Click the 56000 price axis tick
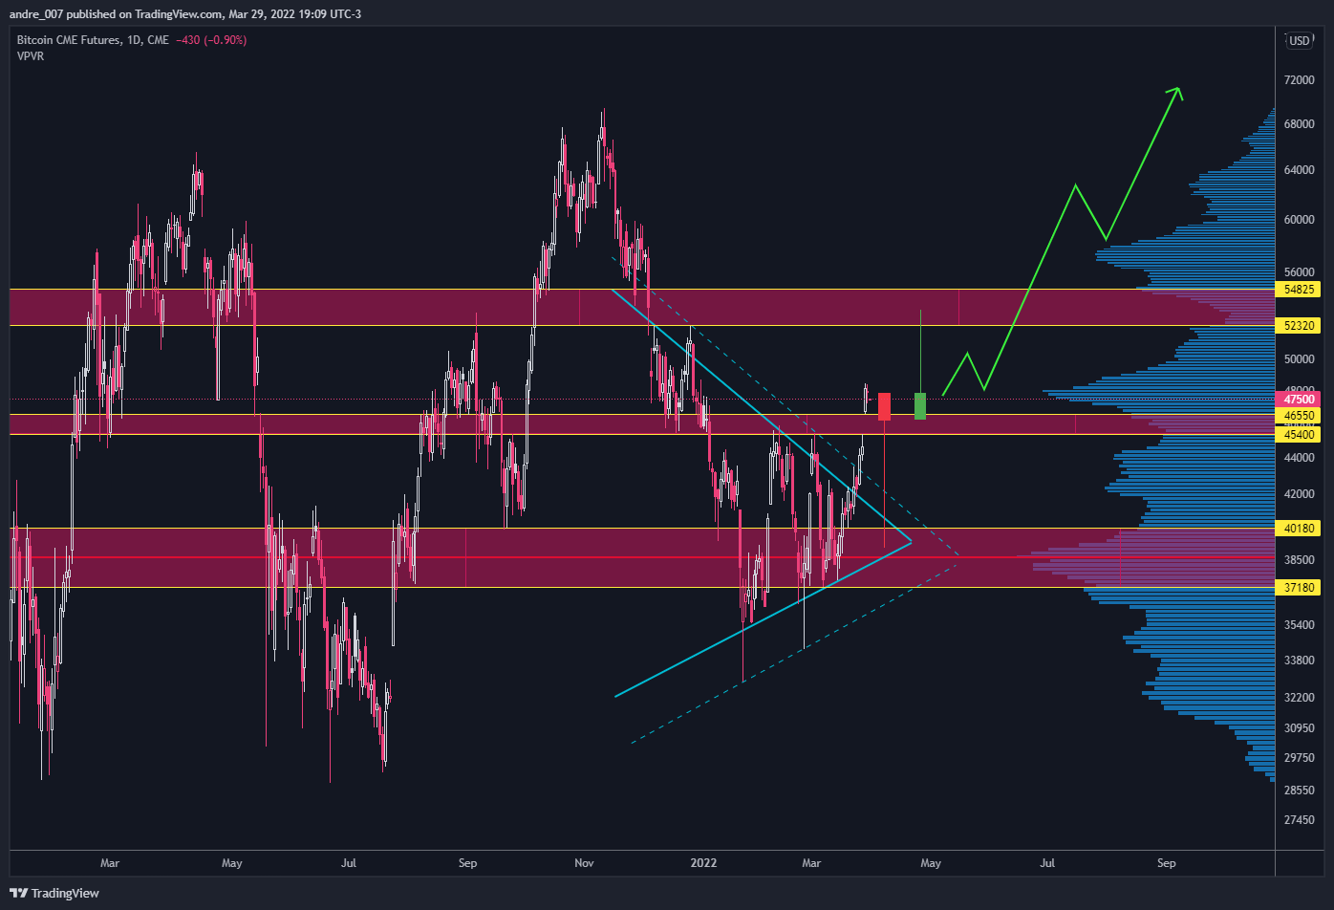The height and width of the screenshot is (910, 1334). click(x=1300, y=272)
